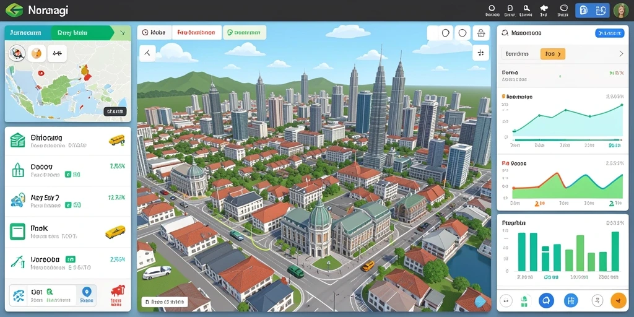This screenshot has width=634, height=317.
Task: Open the orange dropdown button with arrow
Action: (553, 53)
